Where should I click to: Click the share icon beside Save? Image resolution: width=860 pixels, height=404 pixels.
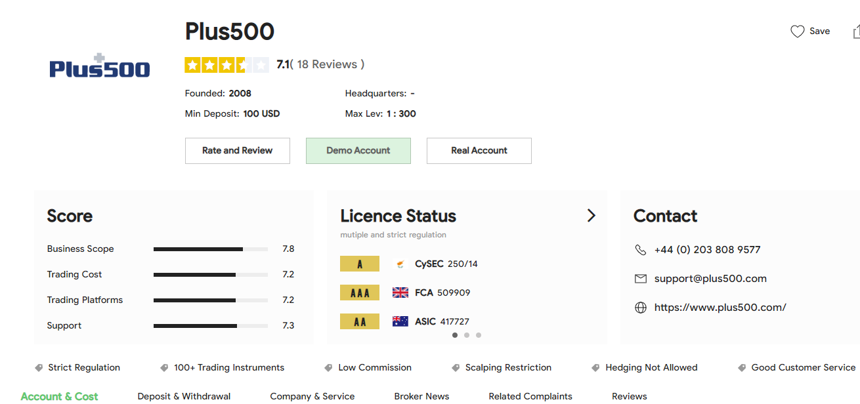click(x=856, y=31)
